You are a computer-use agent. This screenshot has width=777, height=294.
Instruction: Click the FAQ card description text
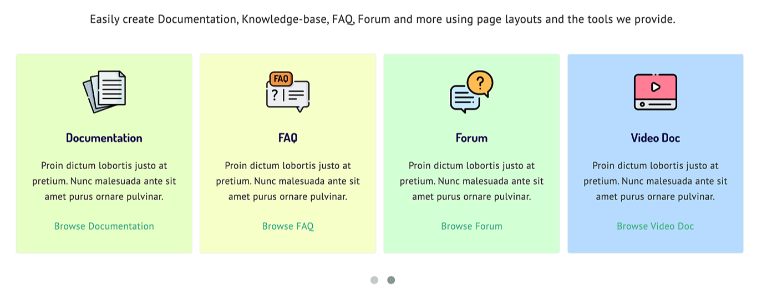pyautogui.click(x=288, y=181)
